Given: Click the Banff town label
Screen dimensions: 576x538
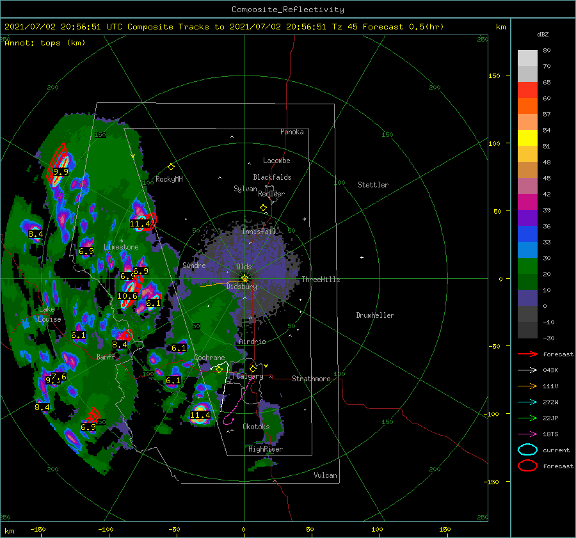Looking at the screenshot, I should pos(106,356).
